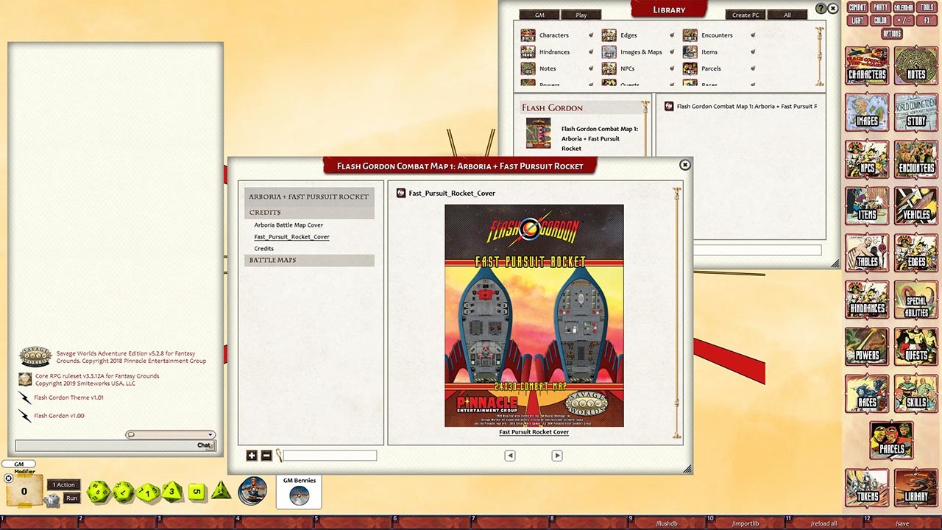Expand the Battle Maps section

(x=272, y=260)
